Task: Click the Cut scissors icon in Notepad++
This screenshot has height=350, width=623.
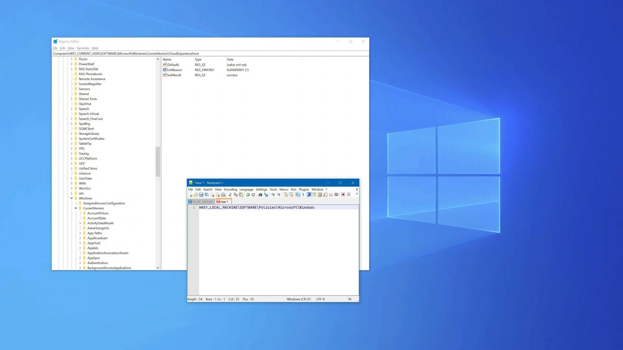Action: pos(230,194)
